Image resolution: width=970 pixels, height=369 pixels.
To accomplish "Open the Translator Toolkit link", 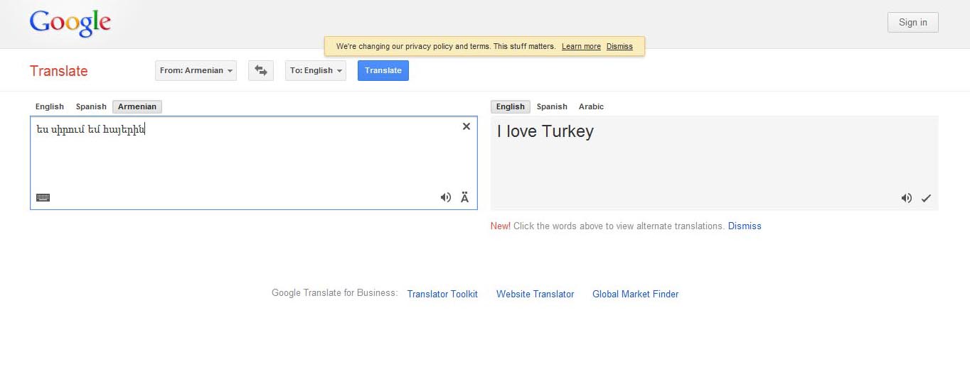I will [x=442, y=294].
